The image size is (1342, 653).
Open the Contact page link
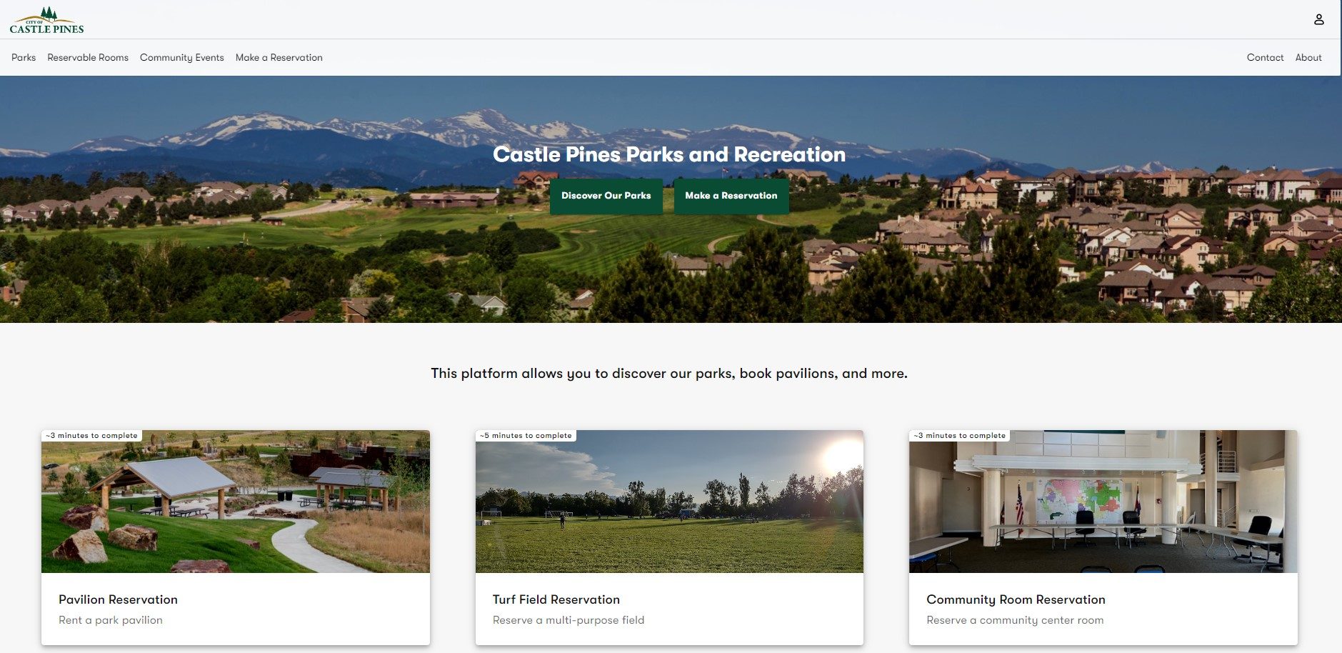1265,57
